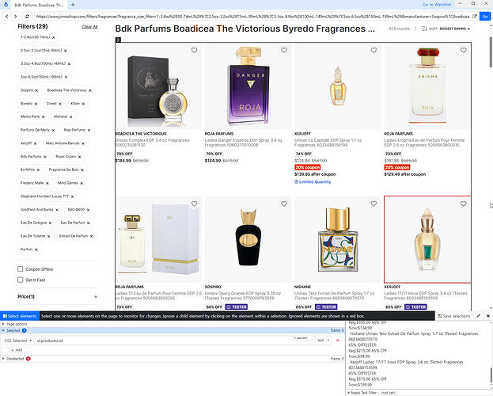Screen dimensions: 493x396
Task: Click the pin icon beside Save selections
Action: coord(478,316)
